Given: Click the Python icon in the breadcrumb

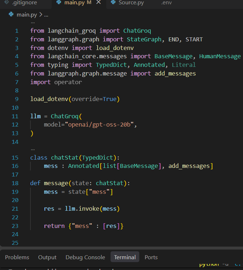Looking at the screenshot, I should [x=11, y=14].
